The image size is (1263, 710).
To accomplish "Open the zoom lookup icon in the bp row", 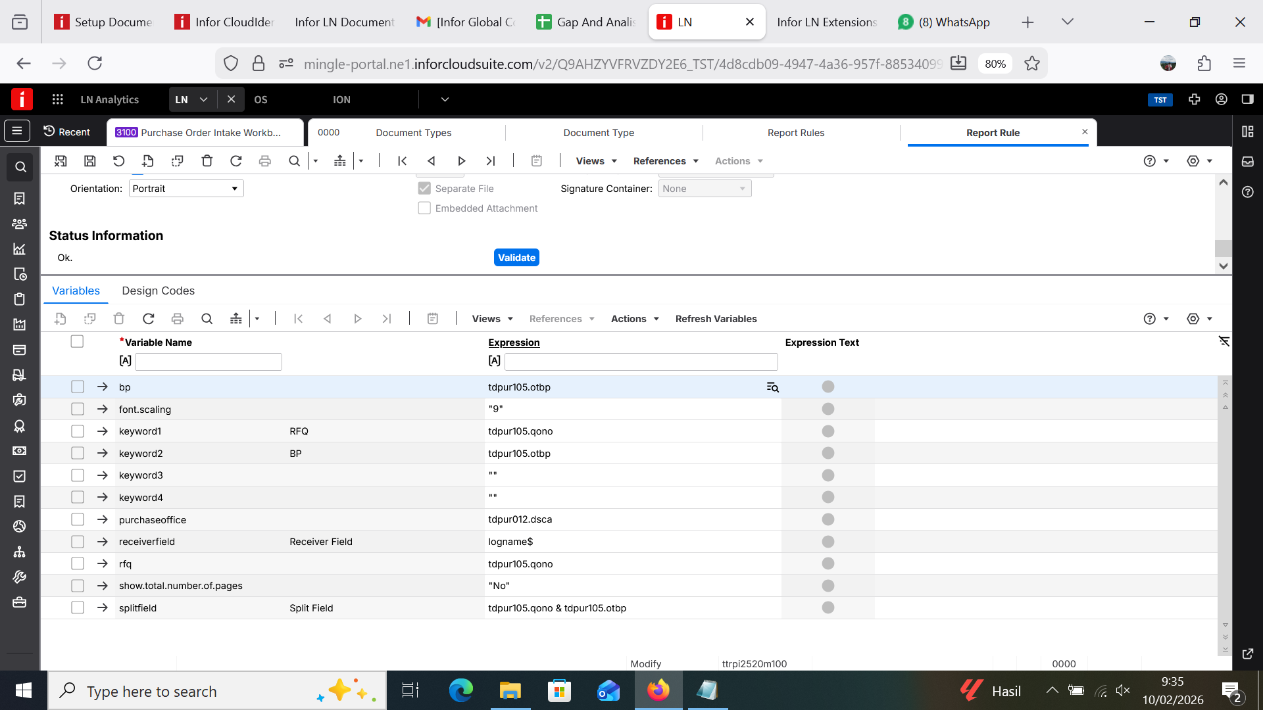I will click(772, 387).
